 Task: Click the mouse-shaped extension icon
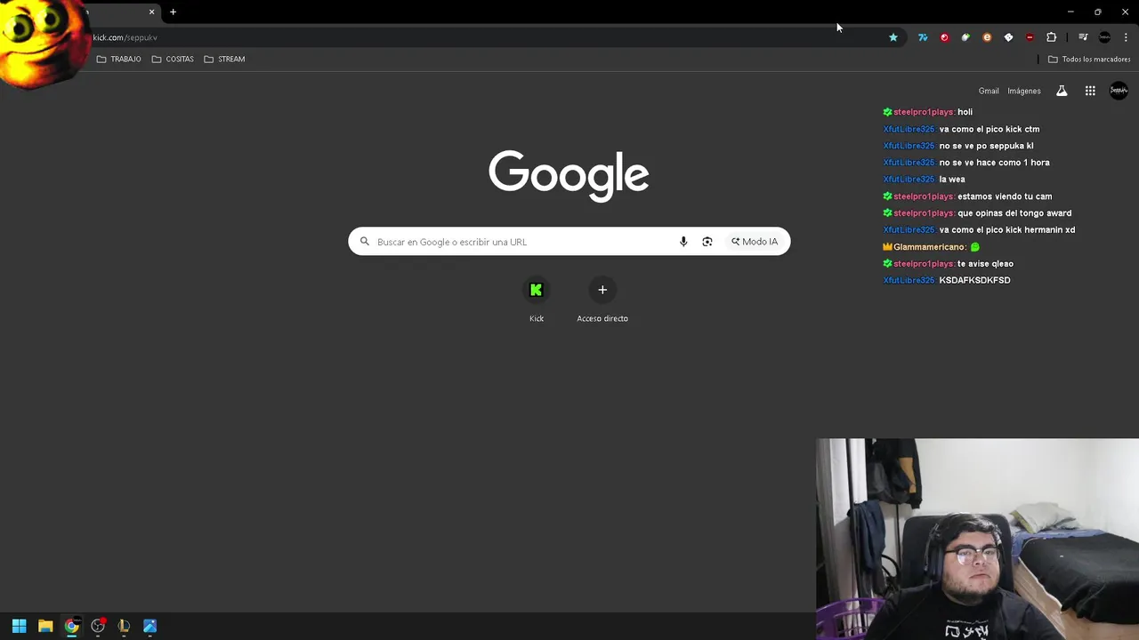click(x=965, y=37)
